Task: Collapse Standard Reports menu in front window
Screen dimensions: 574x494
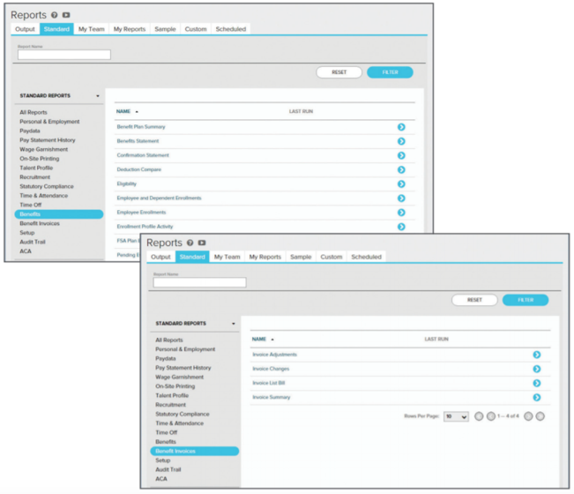Action: point(234,324)
